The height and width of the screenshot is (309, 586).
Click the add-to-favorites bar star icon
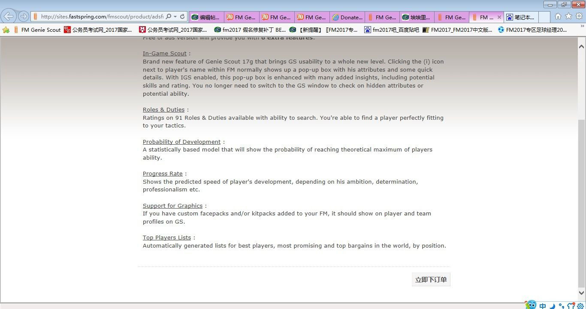pos(6,30)
